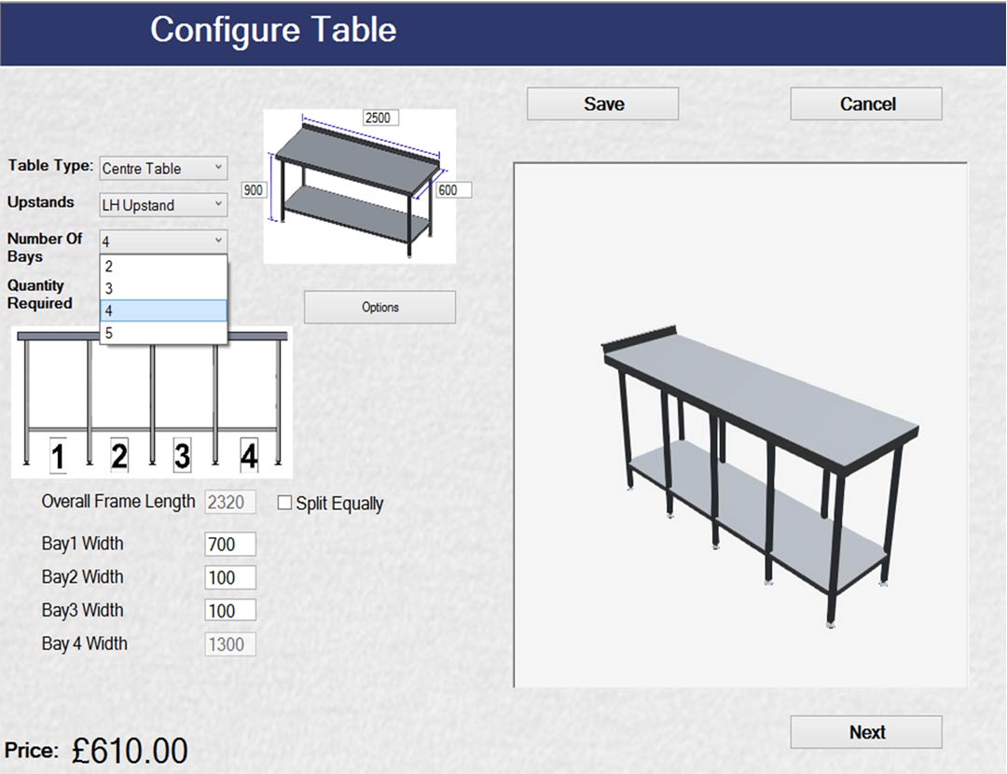Open the Options dialog button

(x=379, y=307)
